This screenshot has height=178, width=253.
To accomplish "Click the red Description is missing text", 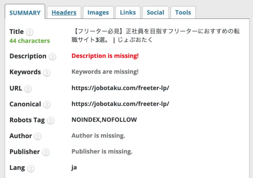I will [x=105, y=56].
